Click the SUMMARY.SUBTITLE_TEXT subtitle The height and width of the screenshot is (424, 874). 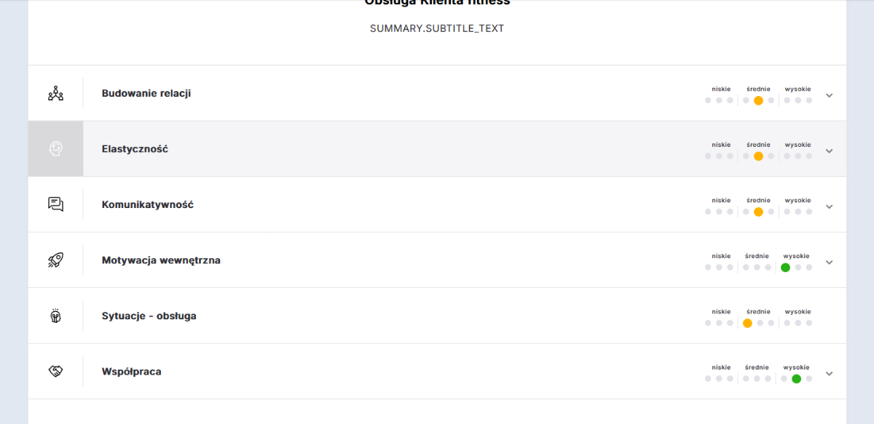[437, 28]
